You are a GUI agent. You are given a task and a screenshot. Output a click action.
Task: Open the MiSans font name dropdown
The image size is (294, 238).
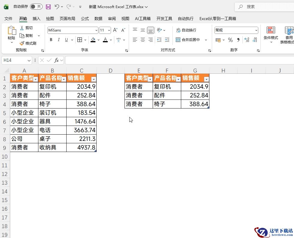click(x=96, y=30)
